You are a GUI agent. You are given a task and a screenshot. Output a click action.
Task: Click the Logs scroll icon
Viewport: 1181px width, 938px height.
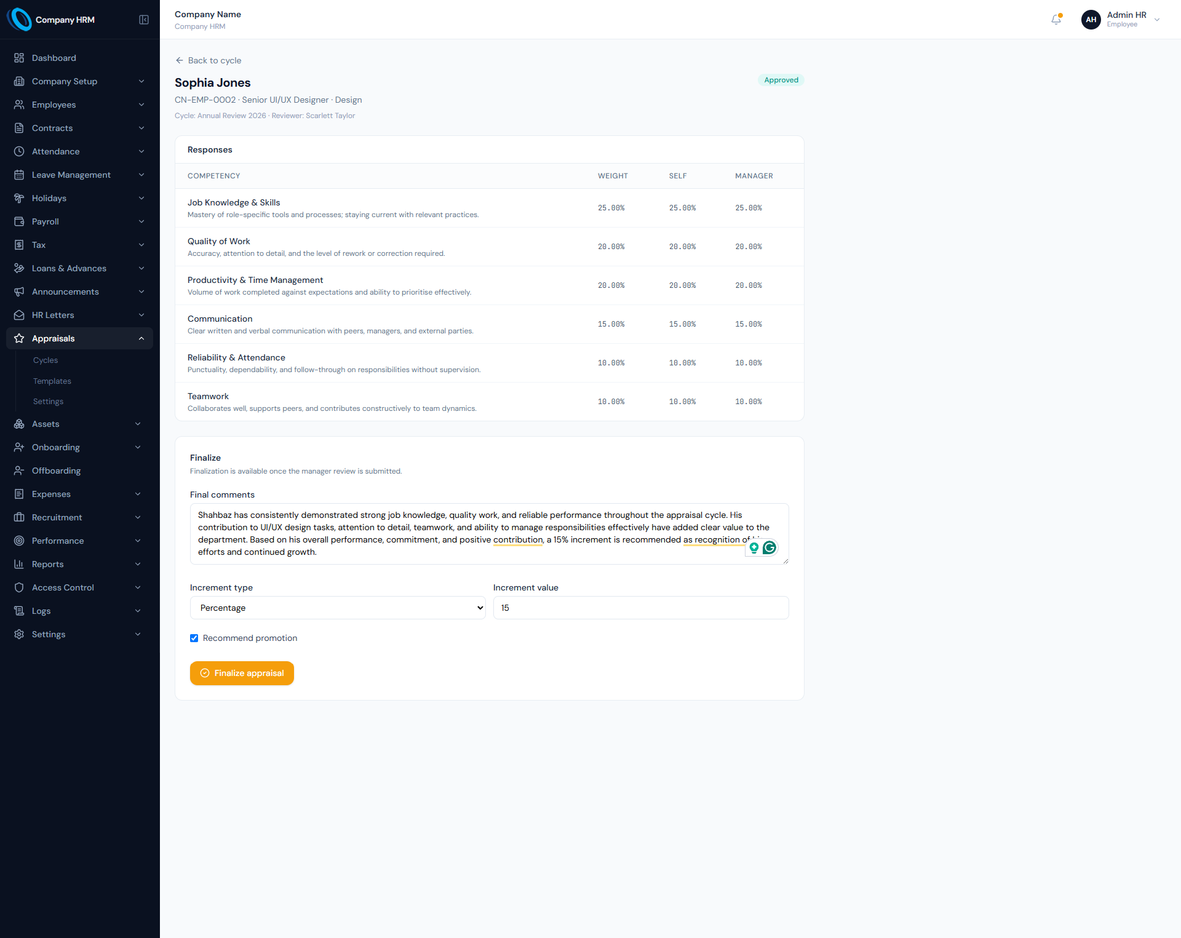pos(19,611)
